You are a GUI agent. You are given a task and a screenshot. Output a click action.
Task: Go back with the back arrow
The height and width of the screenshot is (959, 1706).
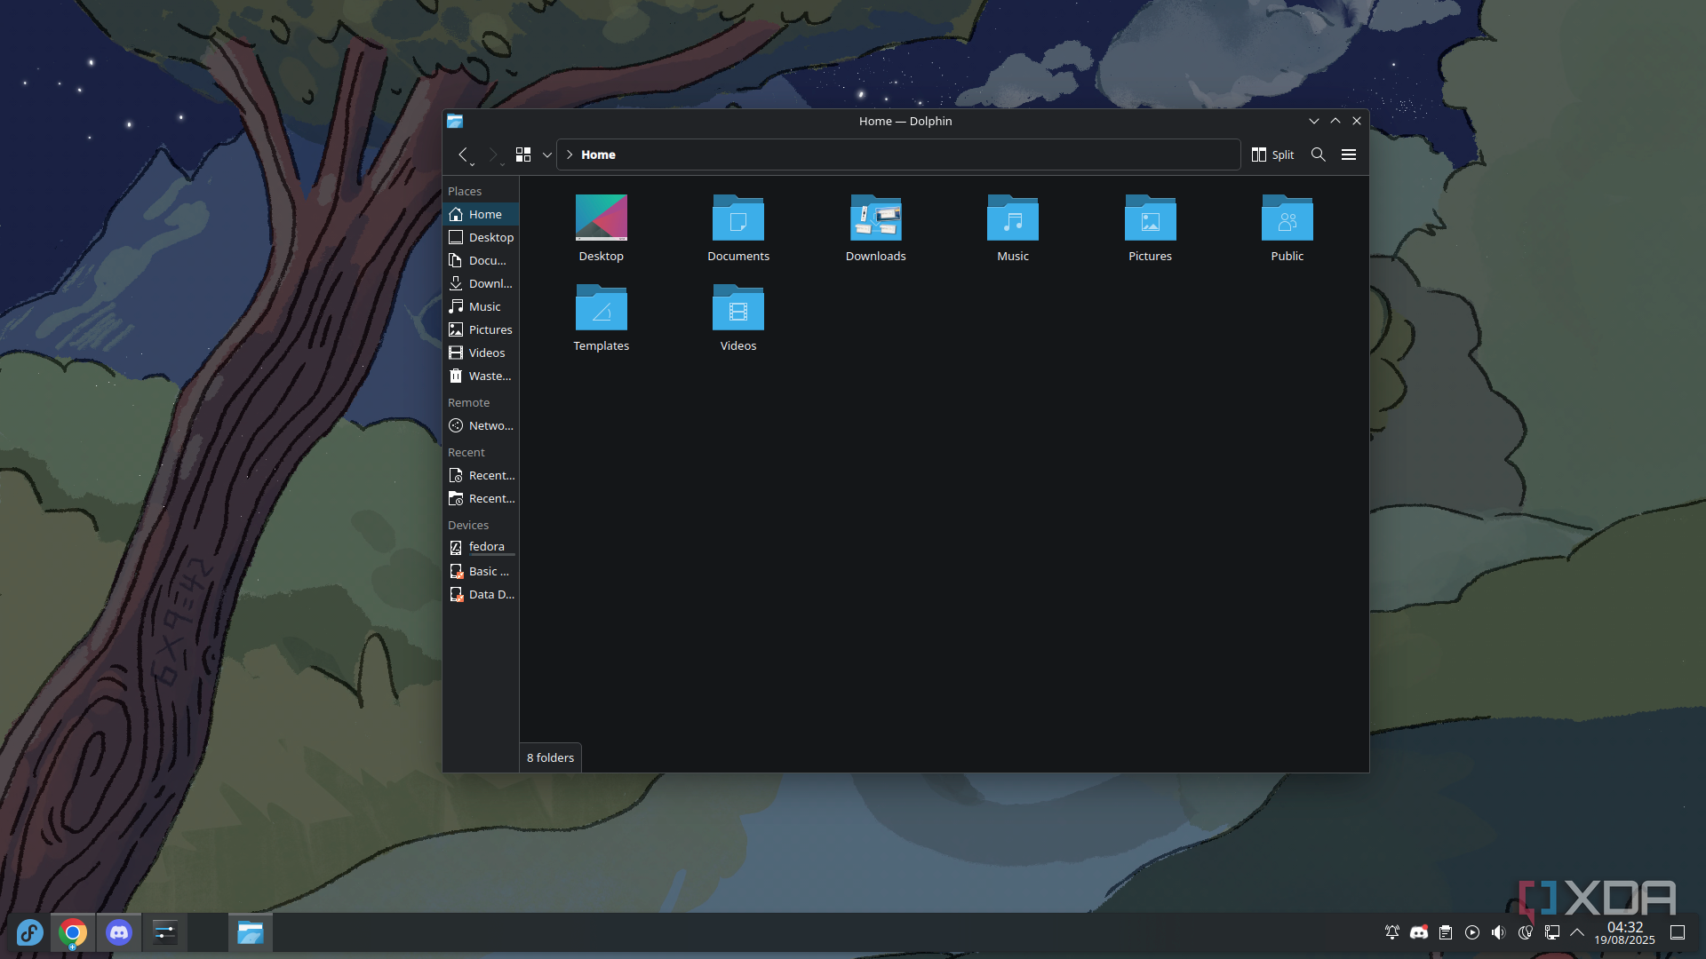462,155
